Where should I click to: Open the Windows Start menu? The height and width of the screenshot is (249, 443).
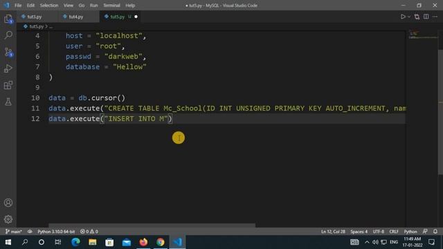click(8, 242)
